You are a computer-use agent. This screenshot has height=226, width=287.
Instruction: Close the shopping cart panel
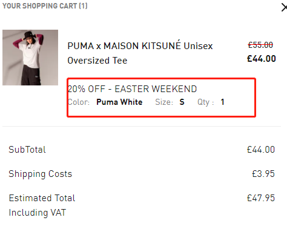point(284,8)
